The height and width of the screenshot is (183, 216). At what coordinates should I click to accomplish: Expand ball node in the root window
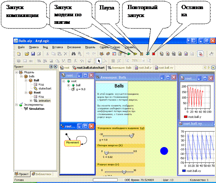click(68, 85)
